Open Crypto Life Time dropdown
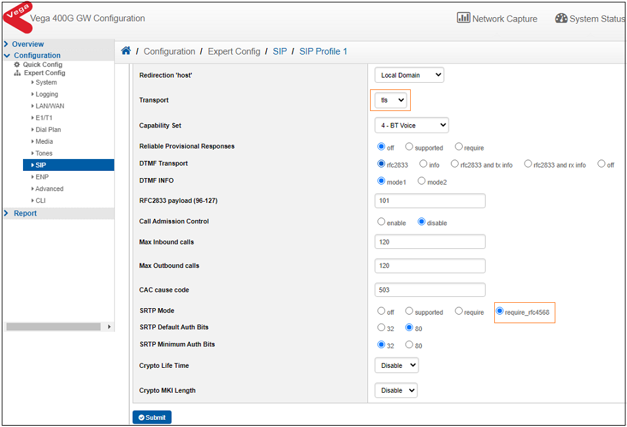627x427 pixels. (x=396, y=365)
